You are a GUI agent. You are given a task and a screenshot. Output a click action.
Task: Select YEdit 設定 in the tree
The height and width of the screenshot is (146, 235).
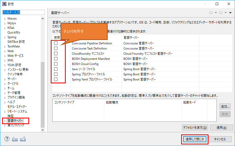pyautogui.click(x=14, y=65)
